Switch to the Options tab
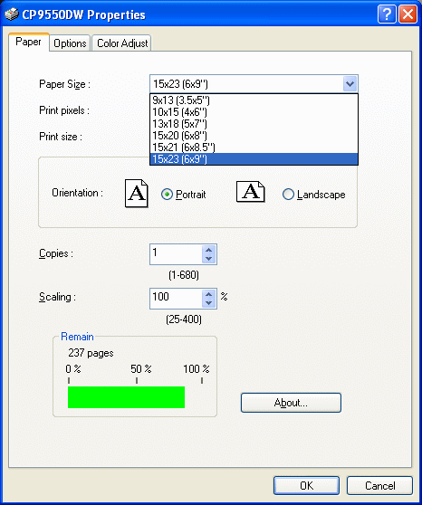Viewport: 422px width, 505px height. 70,43
